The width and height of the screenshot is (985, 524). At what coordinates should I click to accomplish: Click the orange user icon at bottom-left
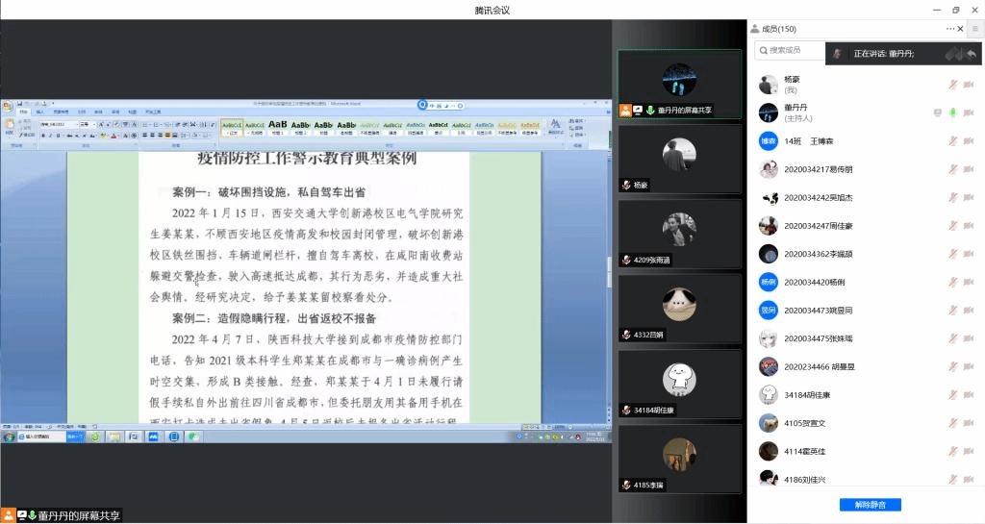pos(8,515)
